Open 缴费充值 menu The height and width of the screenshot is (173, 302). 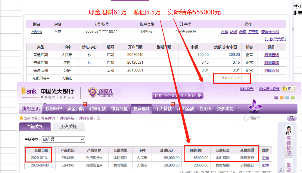coord(120,109)
